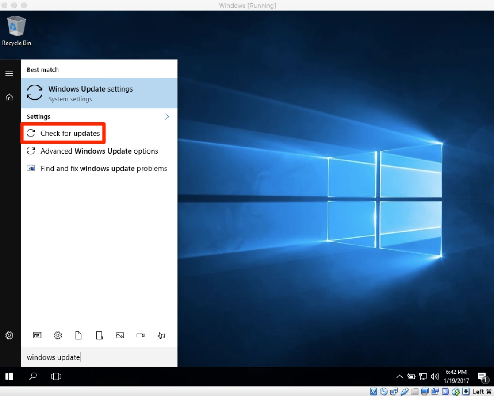Expand the hamburger menu in search panel
494x396 pixels.
(9, 73)
